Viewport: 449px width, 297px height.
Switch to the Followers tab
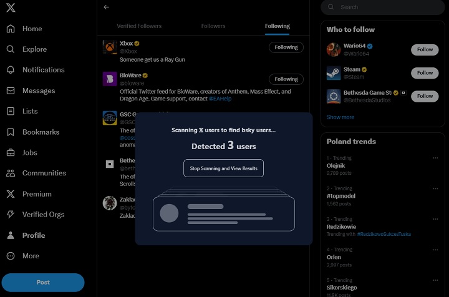pos(213,26)
